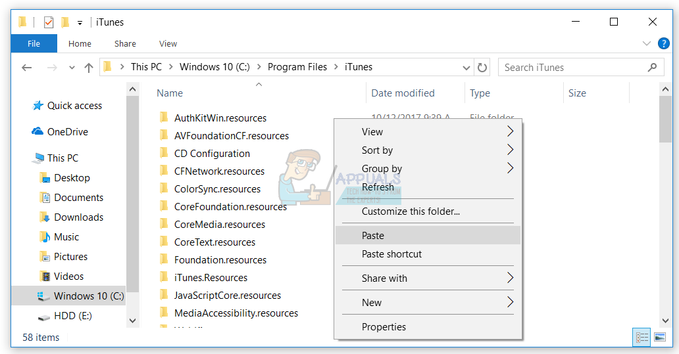The width and height of the screenshot is (679, 354).
Task: Switch to details view icon in status bar
Action: click(641, 337)
